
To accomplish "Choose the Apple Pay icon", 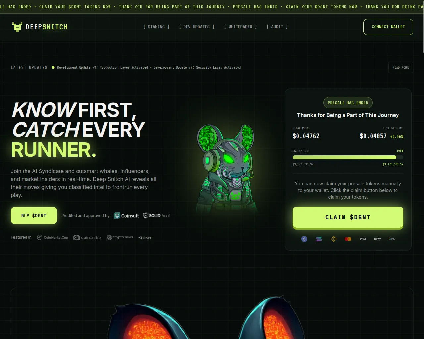I will click(x=377, y=239).
